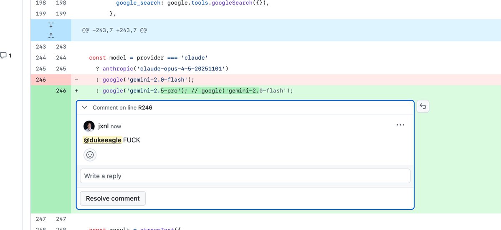Select deleted line number 246
The width and height of the screenshot is (501, 230).
[x=40, y=80]
